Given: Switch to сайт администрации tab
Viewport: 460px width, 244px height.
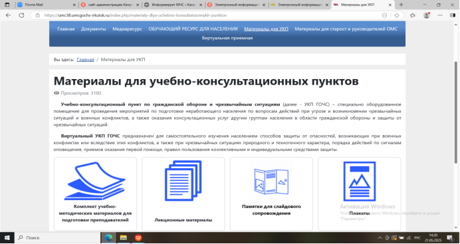Looking at the screenshot, I should point(110,5).
